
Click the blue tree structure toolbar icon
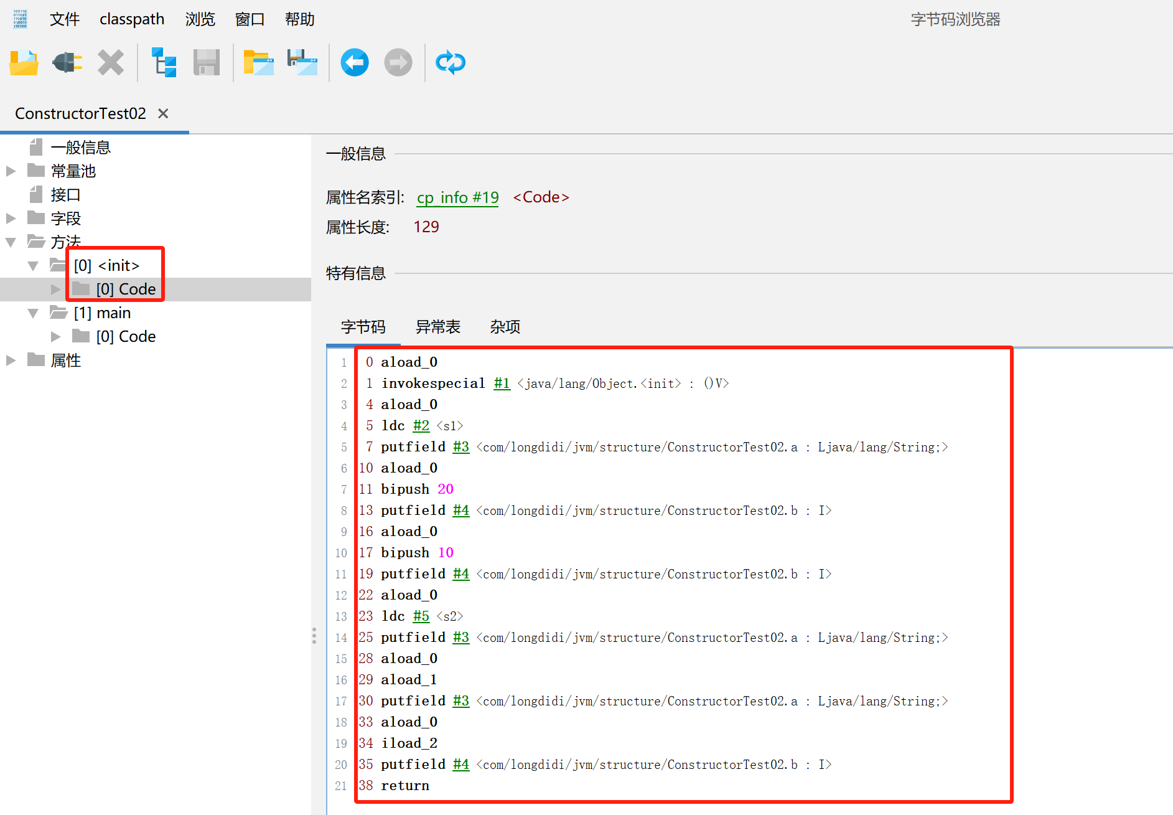164,63
